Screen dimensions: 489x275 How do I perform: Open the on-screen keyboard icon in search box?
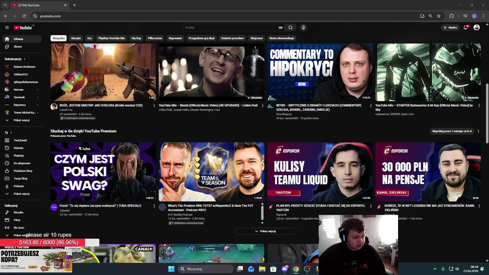click(x=280, y=27)
